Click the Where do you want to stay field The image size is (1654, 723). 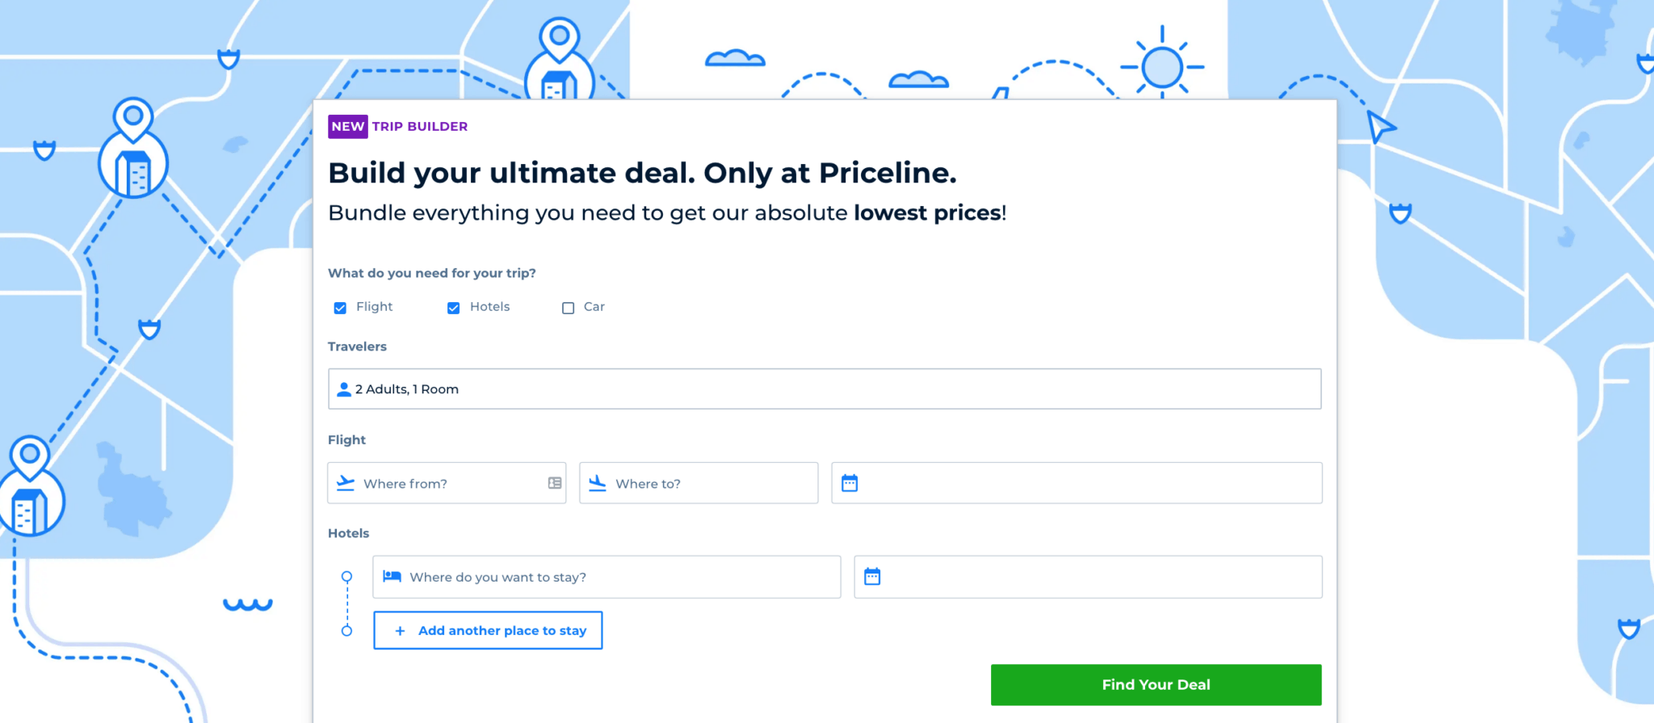pos(606,576)
